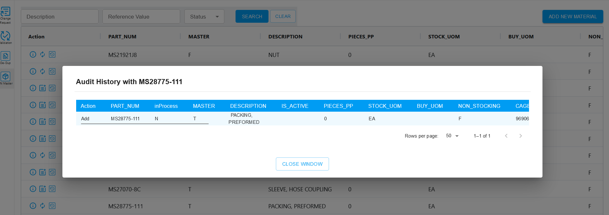This screenshot has width=609, height=215.
Task: Click the audit table's BUY_UOM header
Action: coord(430,106)
